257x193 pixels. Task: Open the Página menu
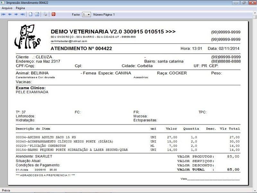pos(20,8)
